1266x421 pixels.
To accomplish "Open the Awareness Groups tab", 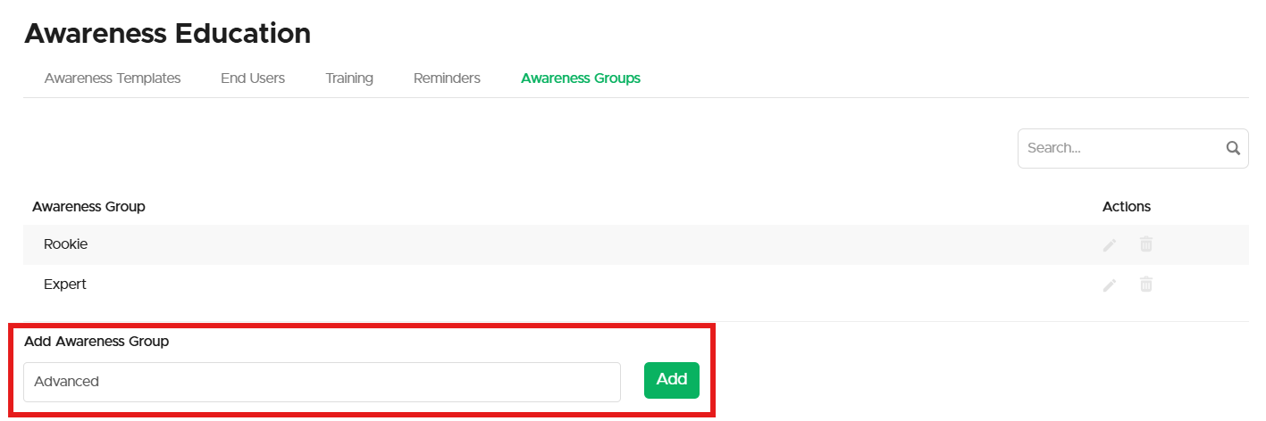I will [581, 78].
